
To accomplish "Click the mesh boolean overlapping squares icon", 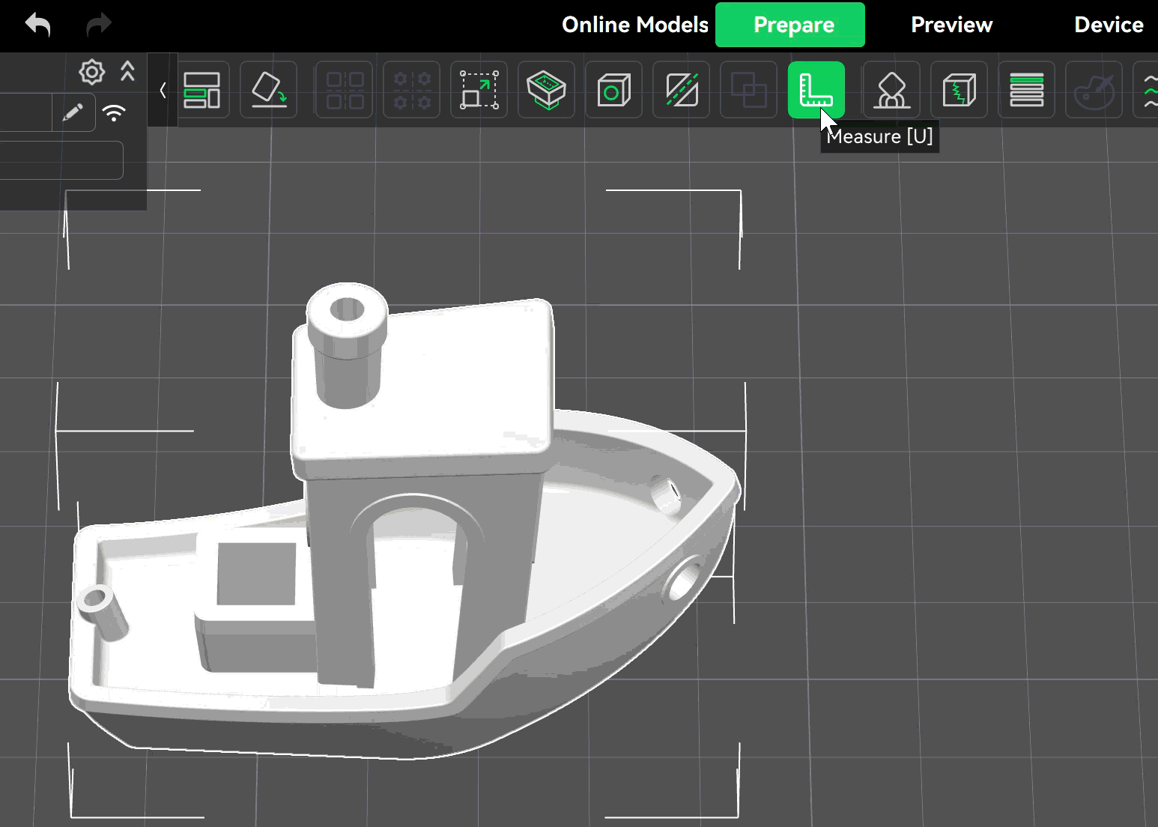I will tap(749, 90).
